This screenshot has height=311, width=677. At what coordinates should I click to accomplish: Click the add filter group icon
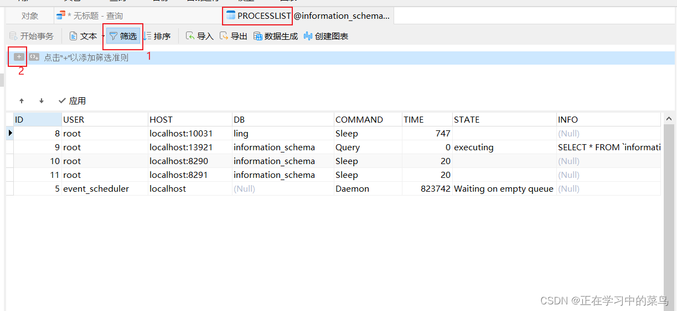pos(34,57)
